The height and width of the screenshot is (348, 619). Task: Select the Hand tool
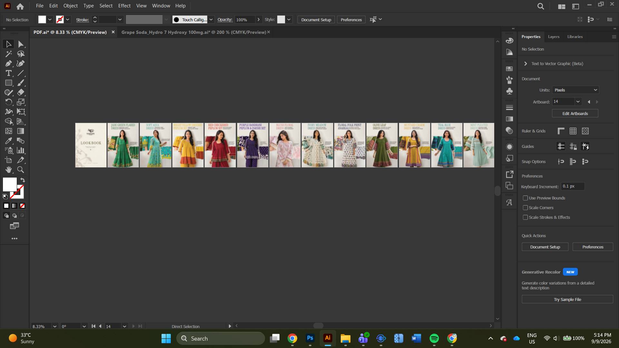[x=9, y=170]
